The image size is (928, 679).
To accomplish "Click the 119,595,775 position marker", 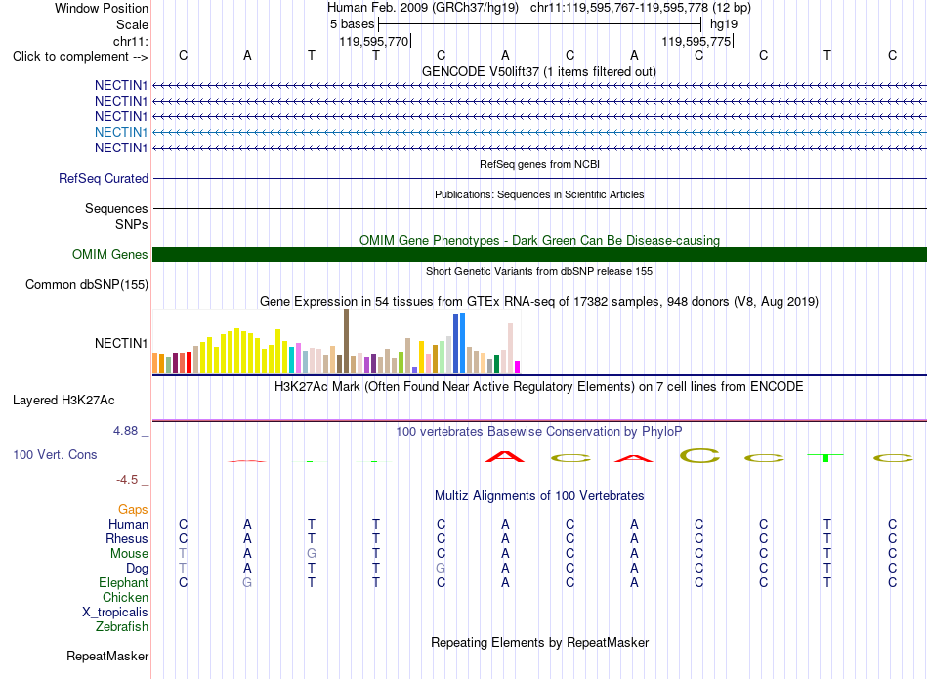I will pyautogui.click(x=696, y=41).
